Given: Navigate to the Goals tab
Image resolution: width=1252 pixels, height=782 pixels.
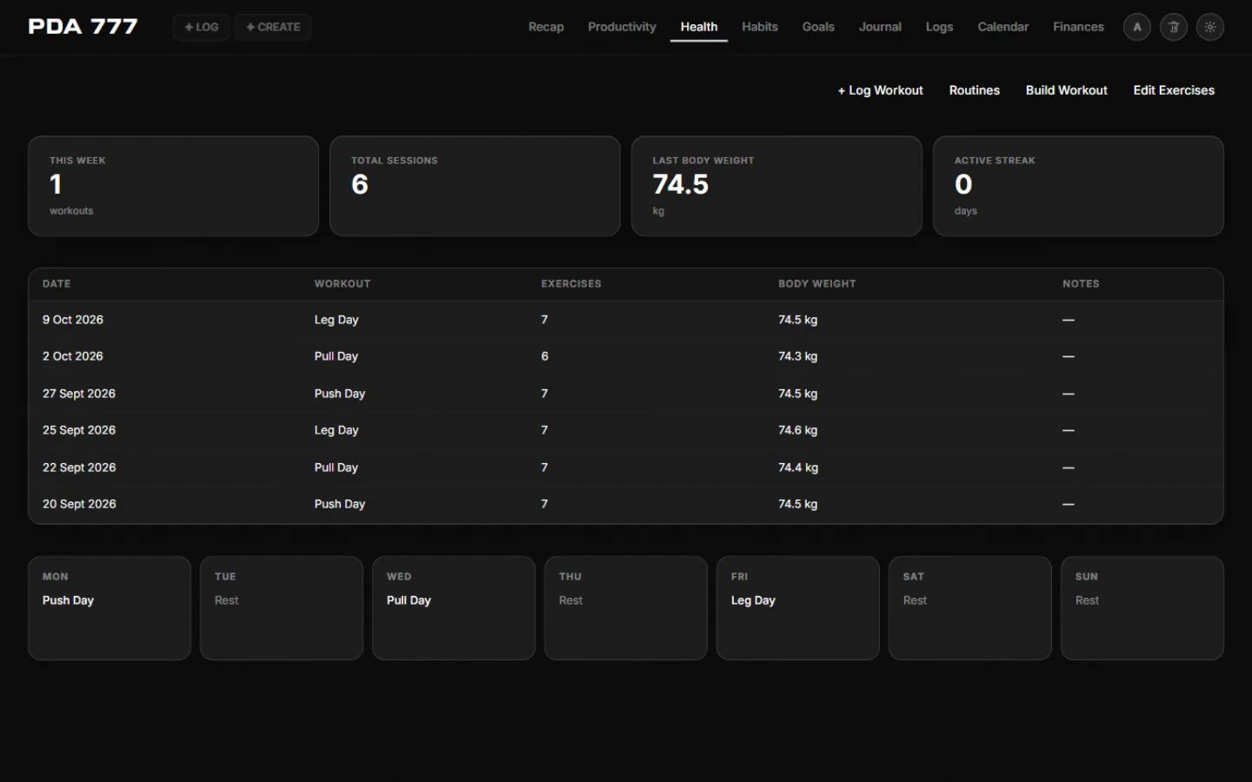Looking at the screenshot, I should (x=818, y=27).
